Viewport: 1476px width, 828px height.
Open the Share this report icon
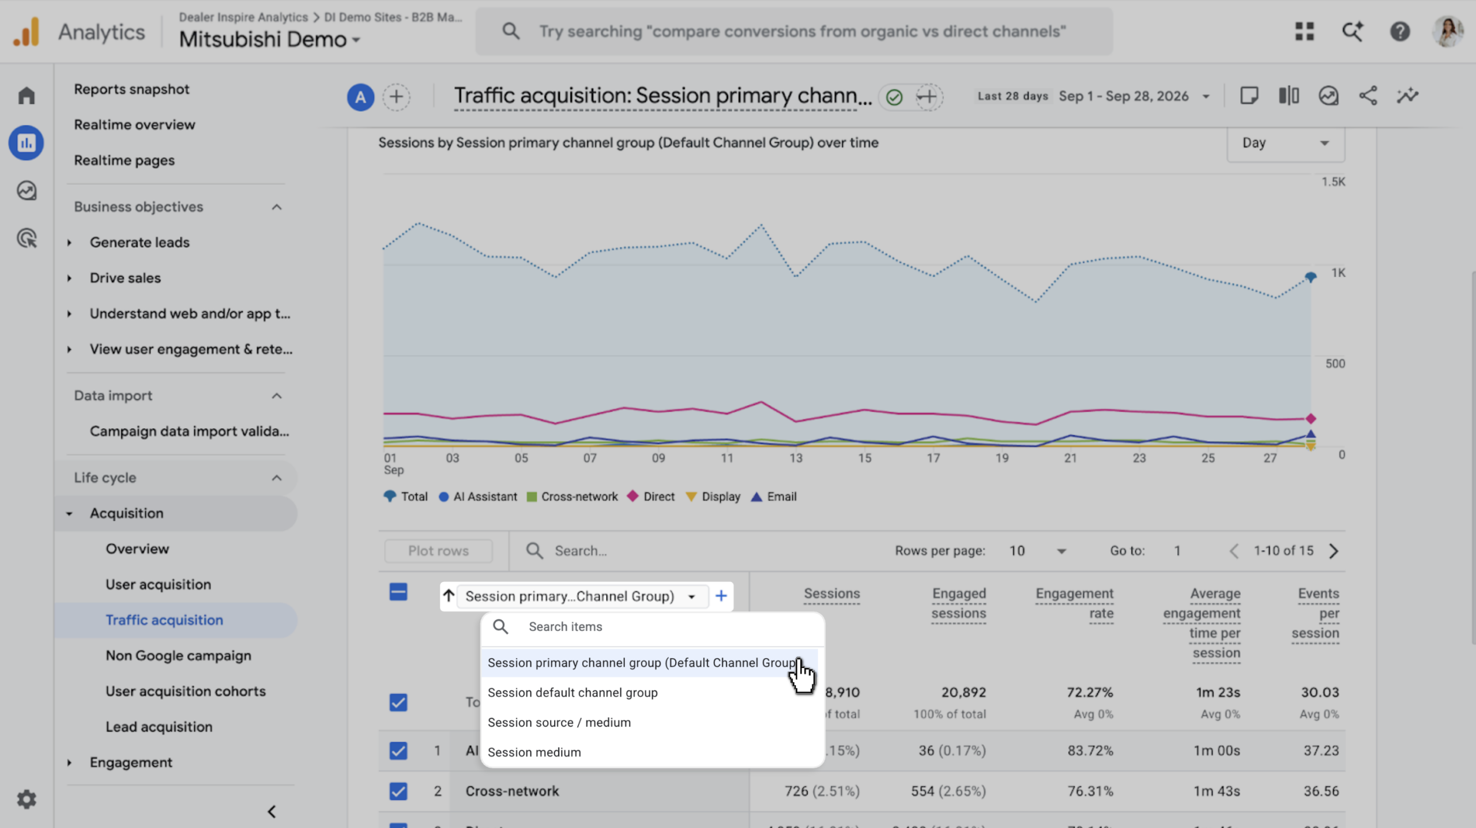[x=1368, y=96]
